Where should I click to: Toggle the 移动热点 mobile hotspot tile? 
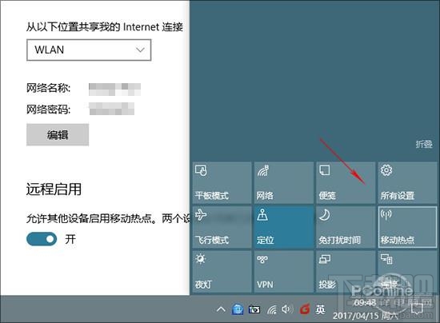(x=407, y=227)
